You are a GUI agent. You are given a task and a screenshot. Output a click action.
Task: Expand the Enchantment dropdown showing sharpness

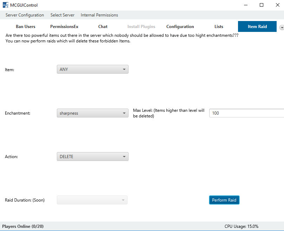[93, 113]
